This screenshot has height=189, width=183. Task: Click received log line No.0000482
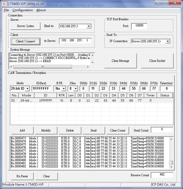(x=87, y=166)
